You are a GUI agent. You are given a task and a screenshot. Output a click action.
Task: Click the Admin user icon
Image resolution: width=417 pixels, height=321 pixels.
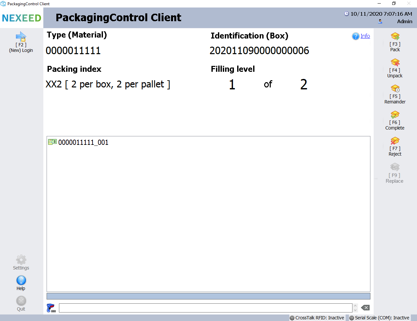pyautogui.click(x=380, y=22)
